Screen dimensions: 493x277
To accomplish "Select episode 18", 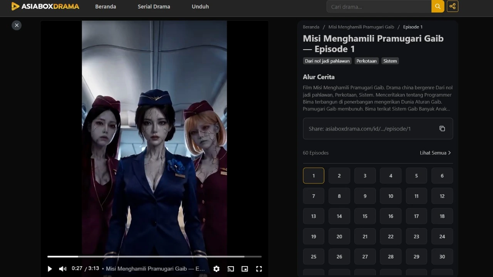I will coord(442,216).
